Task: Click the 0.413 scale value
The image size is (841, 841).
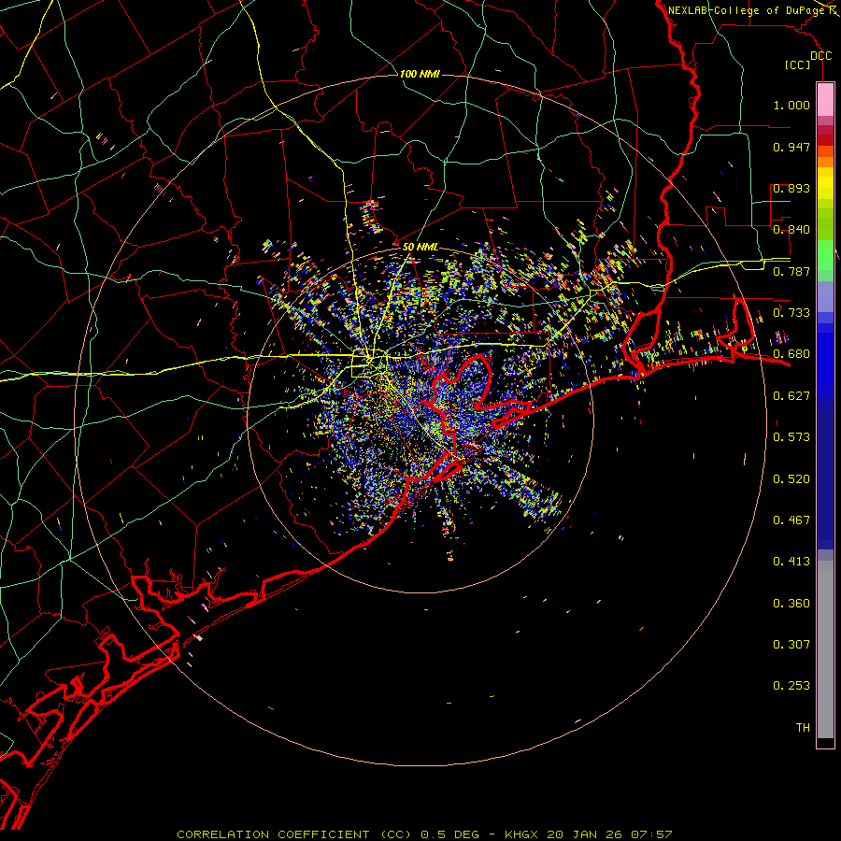Action: (x=791, y=562)
